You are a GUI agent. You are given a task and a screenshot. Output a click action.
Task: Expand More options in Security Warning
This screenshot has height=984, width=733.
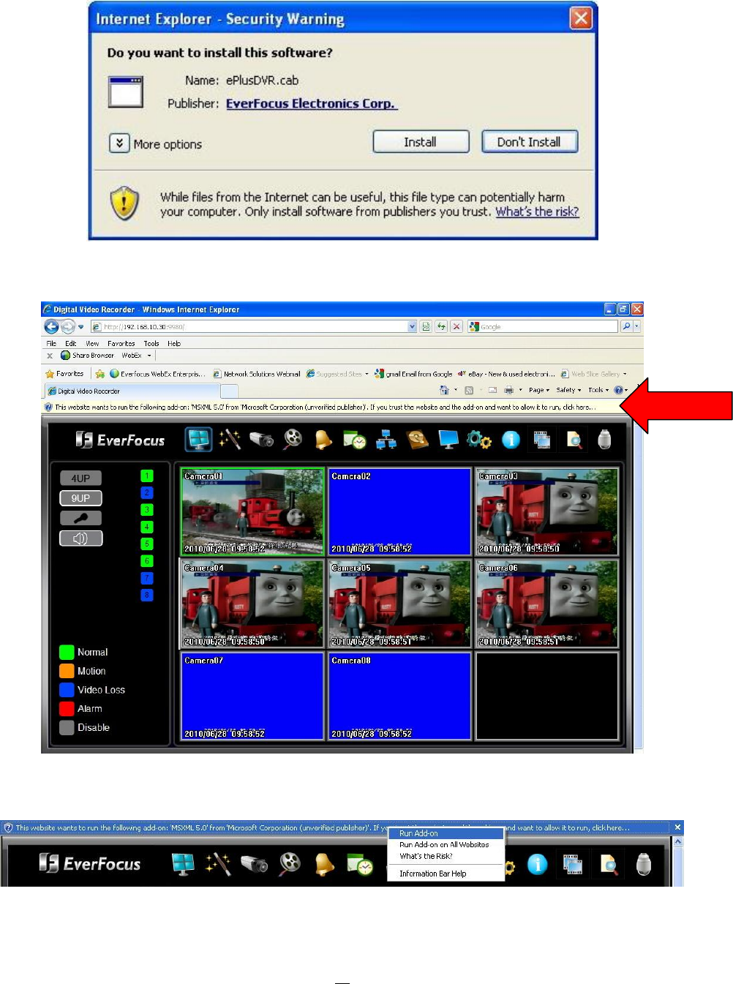[x=119, y=143]
